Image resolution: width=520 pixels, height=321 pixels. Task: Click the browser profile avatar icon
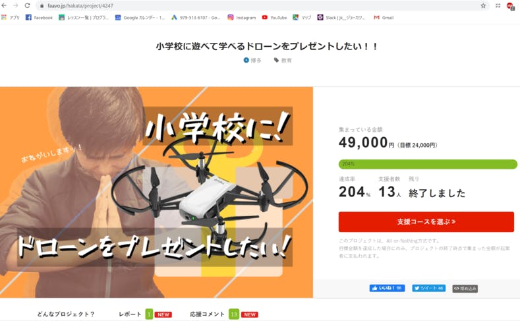(x=509, y=6)
